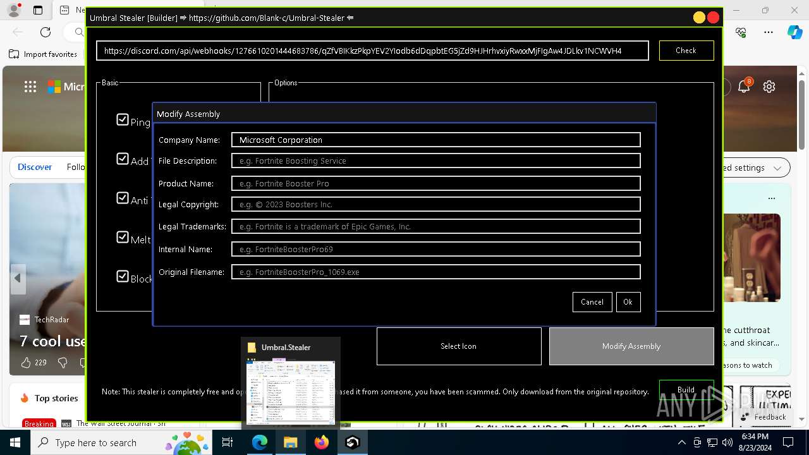Click the Legal Trademarks field
809x455 pixels.
point(436,226)
